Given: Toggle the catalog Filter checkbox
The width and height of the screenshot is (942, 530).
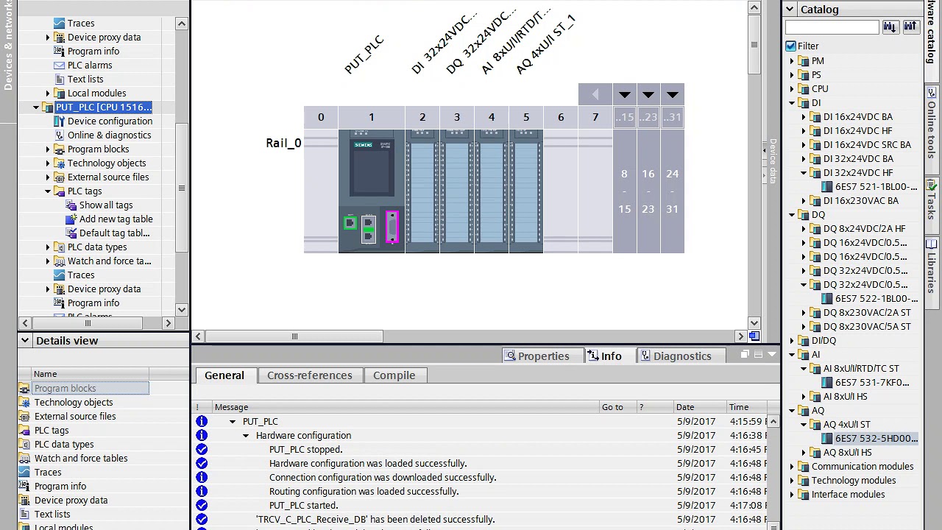Looking at the screenshot, I should pyautogui.click(x=791, y=46).
